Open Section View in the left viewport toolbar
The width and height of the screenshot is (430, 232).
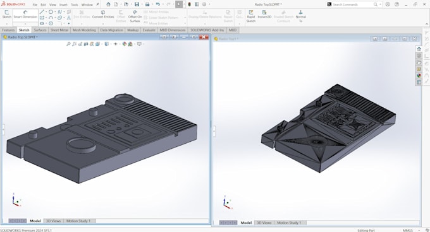[86, 44]
